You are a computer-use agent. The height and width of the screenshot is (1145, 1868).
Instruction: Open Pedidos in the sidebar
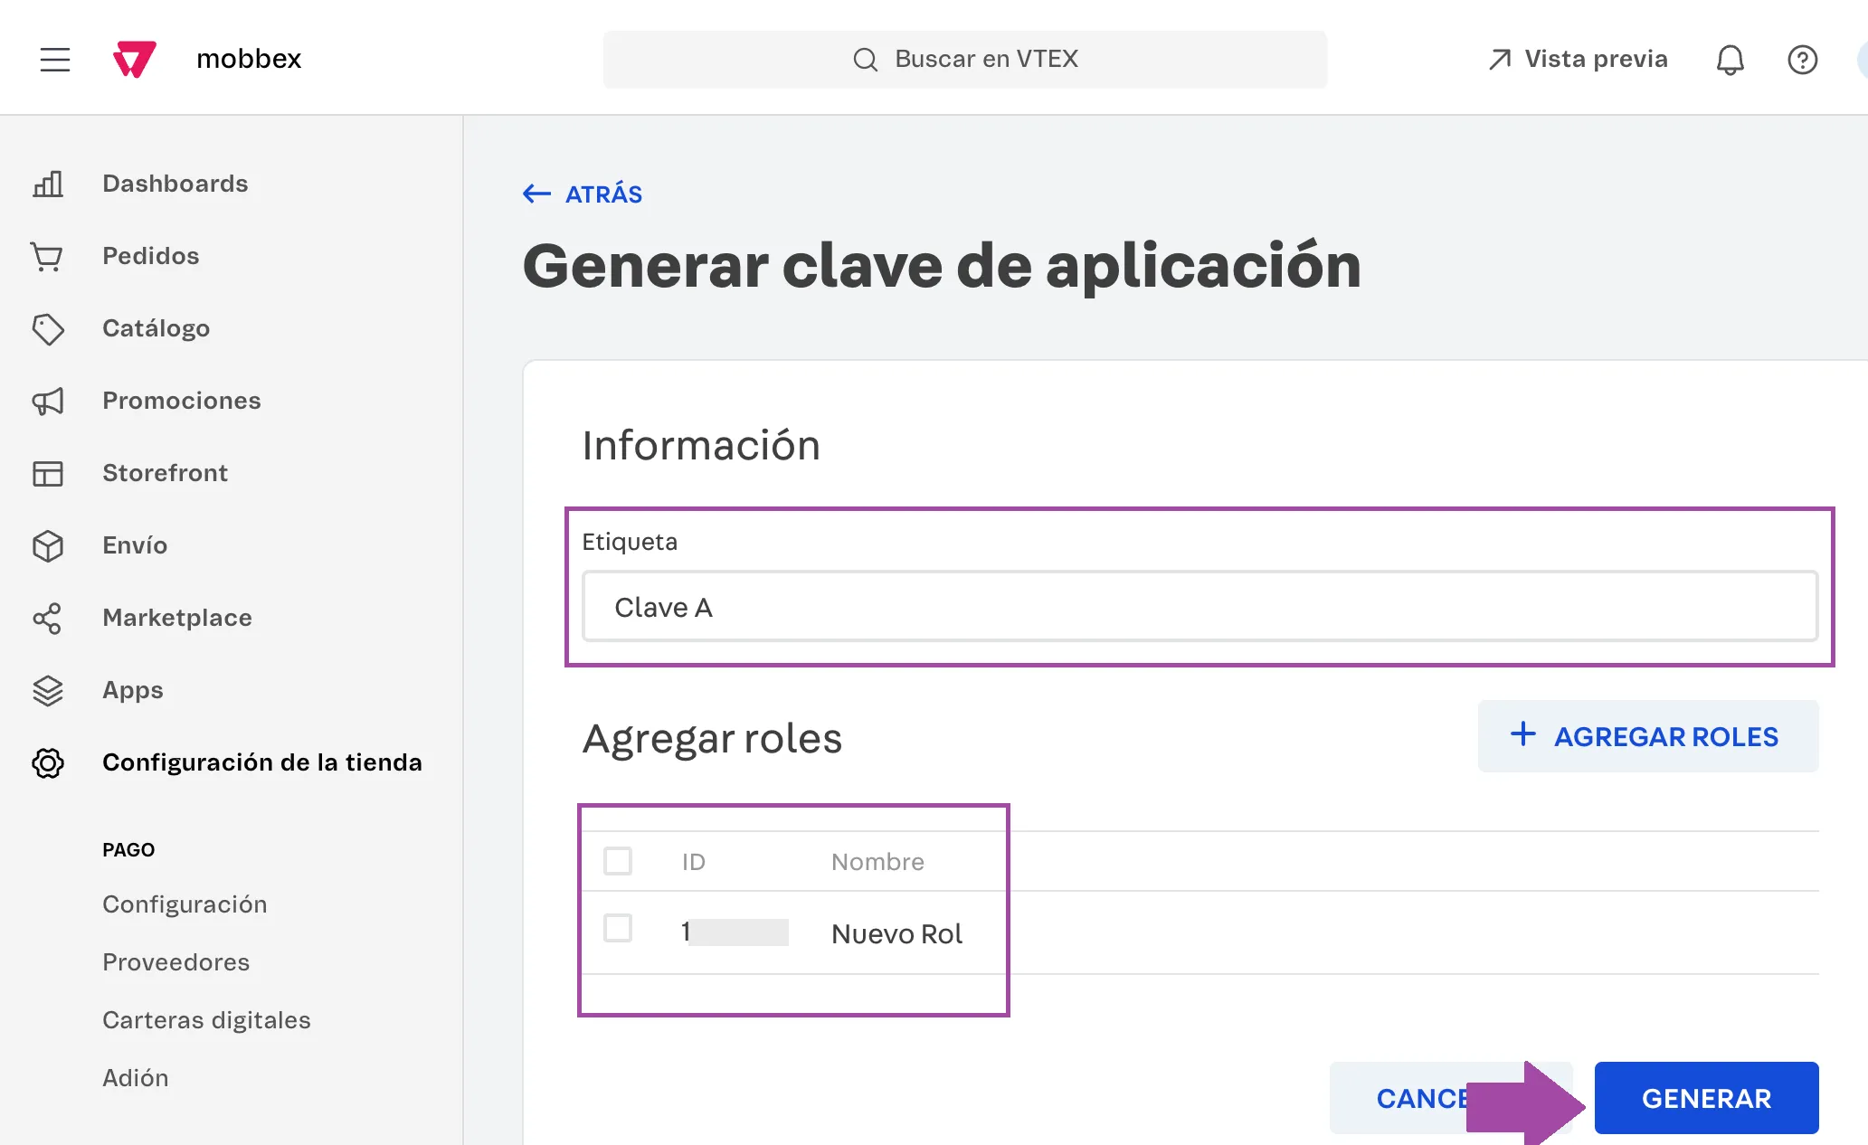point(151,256)
